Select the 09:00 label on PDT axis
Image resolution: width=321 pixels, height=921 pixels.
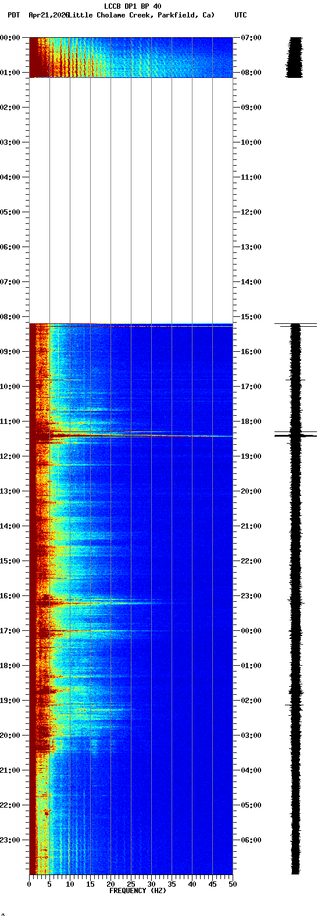(x=10, y=352)
